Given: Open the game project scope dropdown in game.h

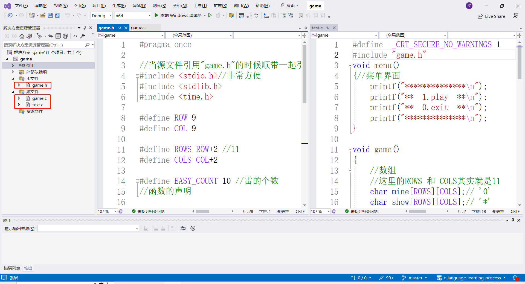Looking at the screenshot, I should point(131,35).
